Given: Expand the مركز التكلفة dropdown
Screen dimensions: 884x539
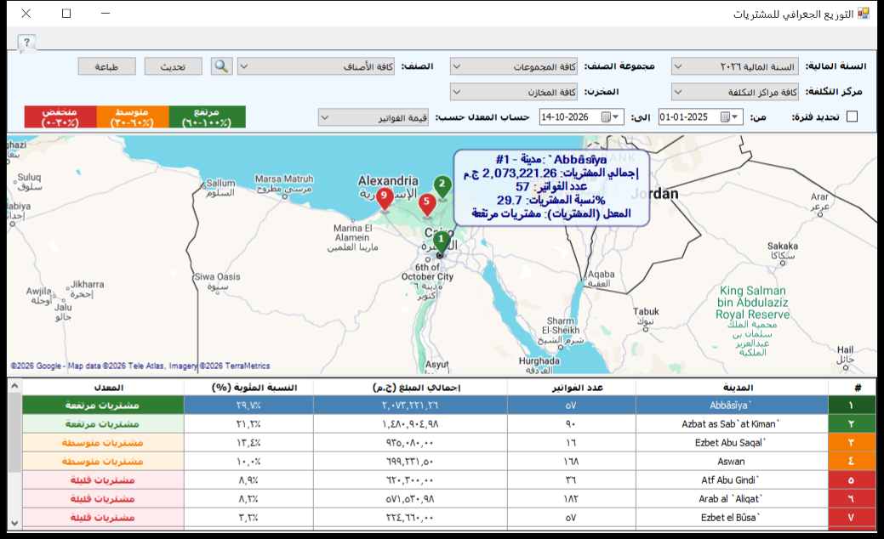Looking at the screenshot, I should pos(735,92).
